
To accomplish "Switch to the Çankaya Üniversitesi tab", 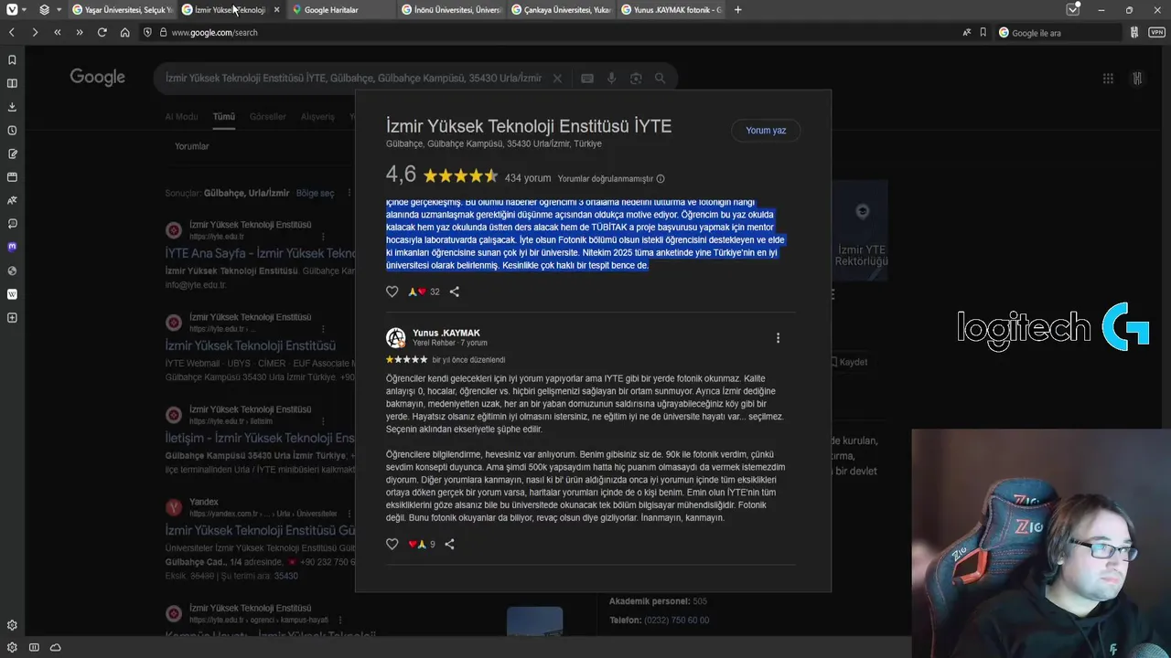I will pyautogui.click(x=560, y=10).
